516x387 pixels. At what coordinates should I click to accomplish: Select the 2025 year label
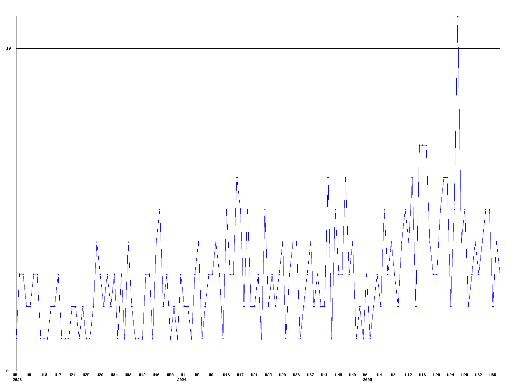[x=367, y=380]
